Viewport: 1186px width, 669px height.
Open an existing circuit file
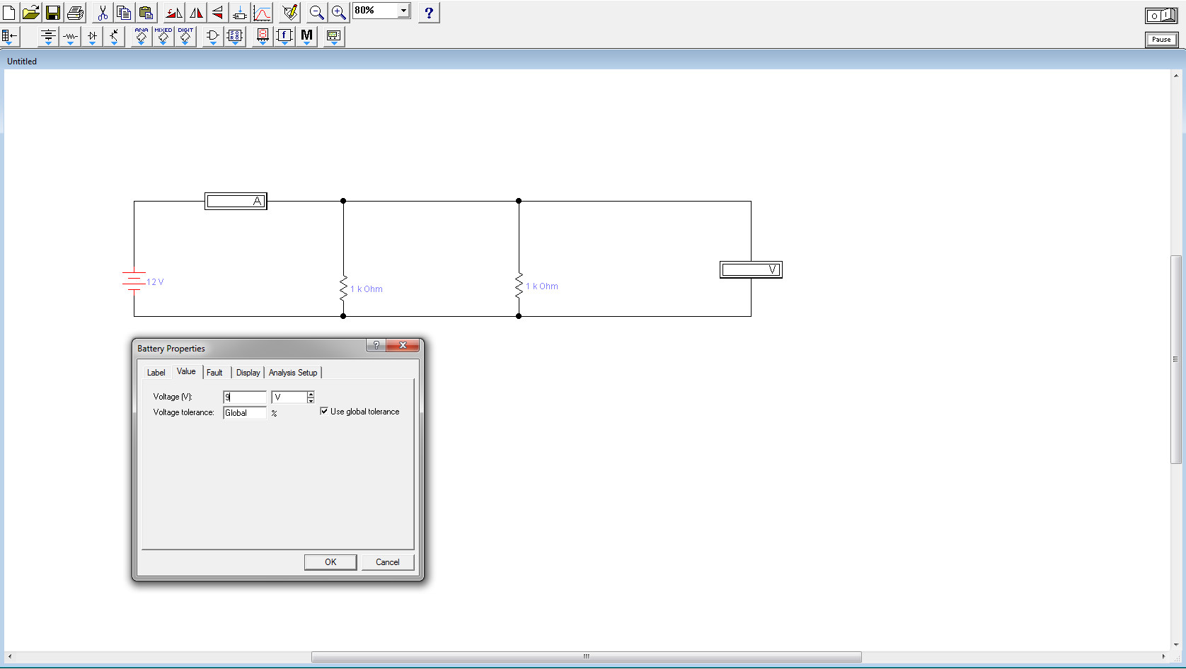coord(30,12)
